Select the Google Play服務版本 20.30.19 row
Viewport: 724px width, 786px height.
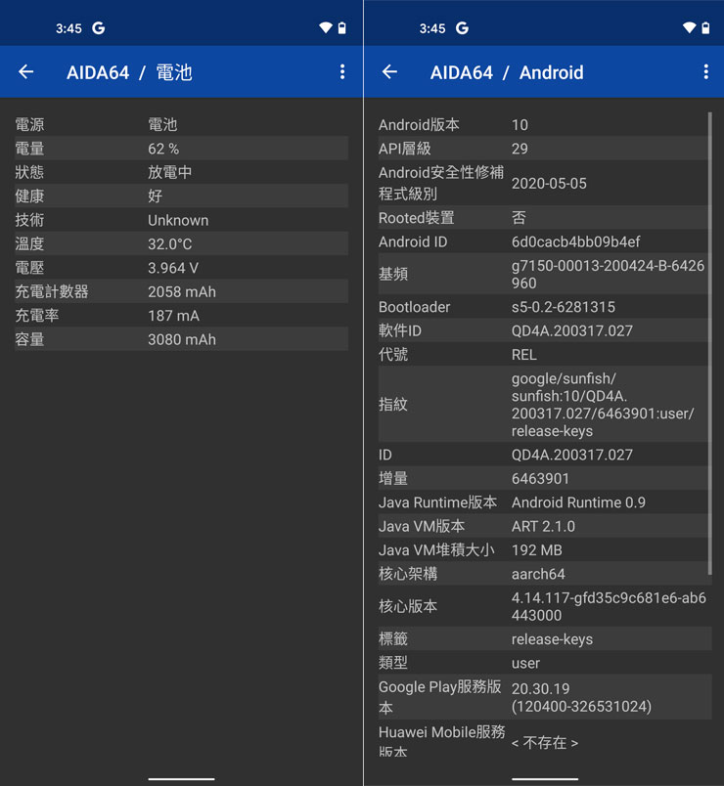[x=545, y=697]
